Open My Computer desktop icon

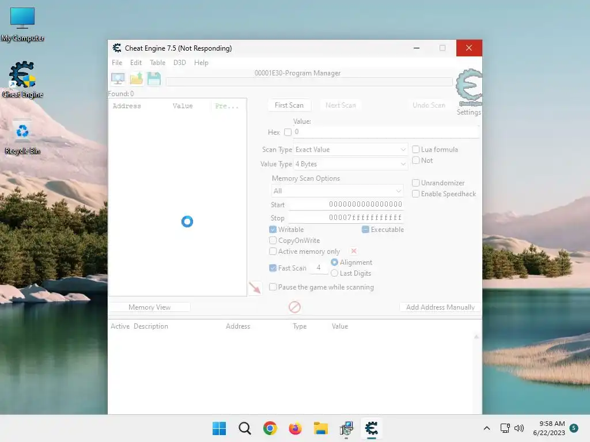pos(22,24)
